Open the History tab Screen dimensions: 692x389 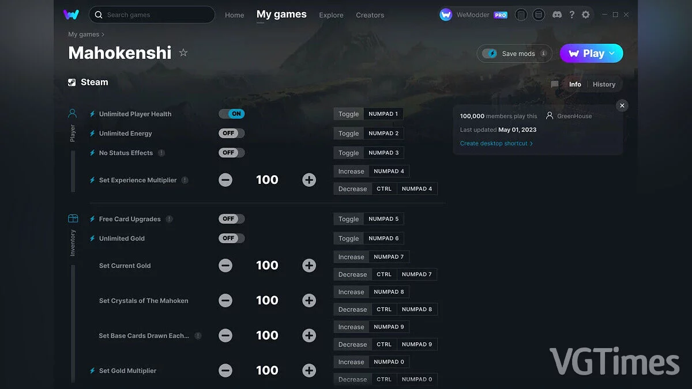[x=604, y=84]
